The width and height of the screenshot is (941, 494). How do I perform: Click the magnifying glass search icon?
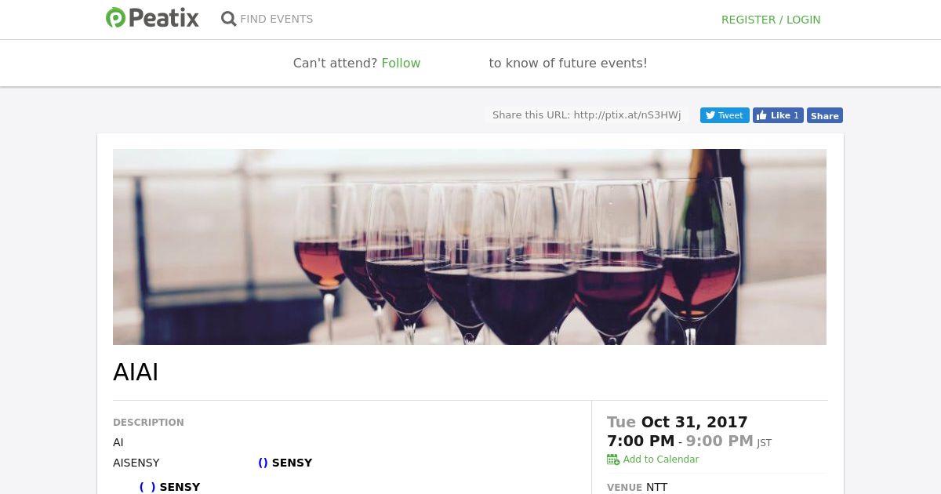(228, 19)
